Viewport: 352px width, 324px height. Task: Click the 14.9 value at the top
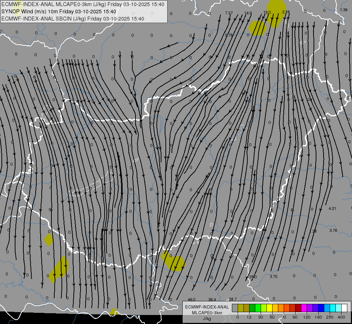[248, 13]
